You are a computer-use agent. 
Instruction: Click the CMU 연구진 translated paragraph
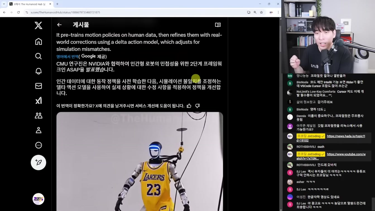click(139, 67)
